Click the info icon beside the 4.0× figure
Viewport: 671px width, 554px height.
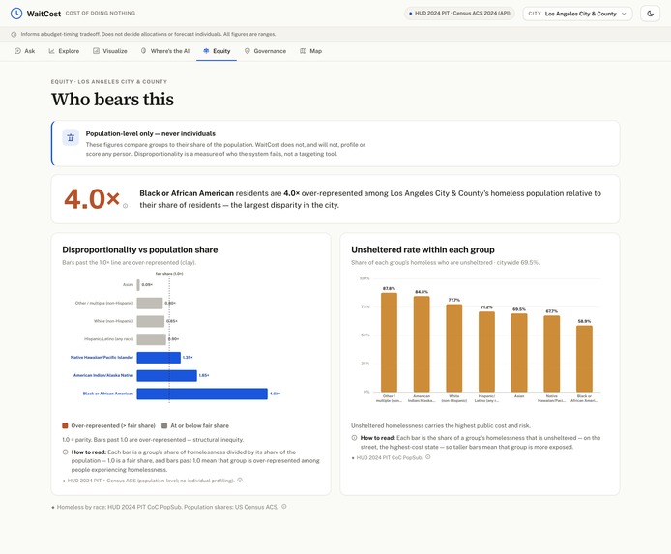(125, 206)
